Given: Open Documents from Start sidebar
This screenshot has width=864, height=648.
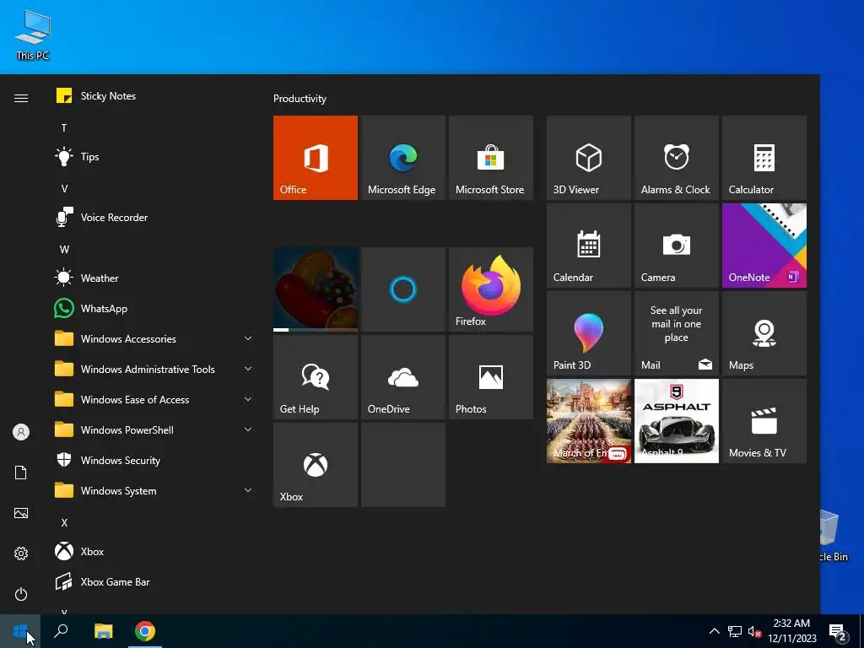Looking at the screenshot, I should (21, 472).
